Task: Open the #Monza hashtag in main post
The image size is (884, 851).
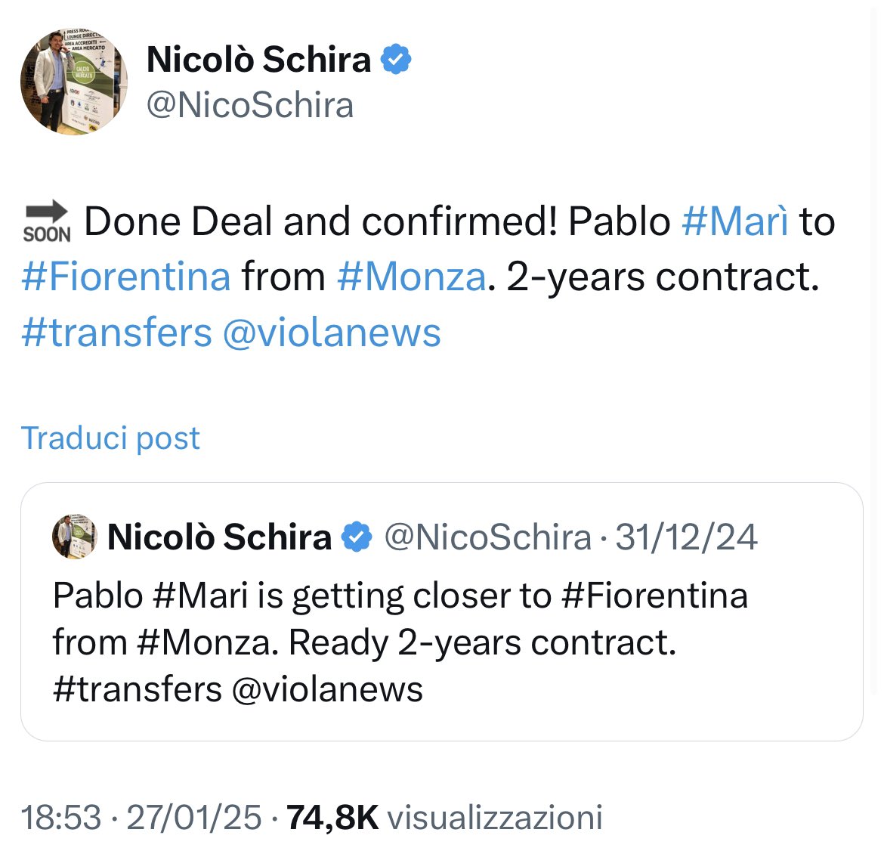Action: 412,277
